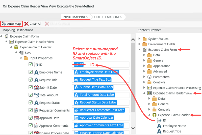Viewport: 202px width, 135px height.
Task: Switch to the Output Mappings tab
Action: pyautogui.click(x=108, y=17)
